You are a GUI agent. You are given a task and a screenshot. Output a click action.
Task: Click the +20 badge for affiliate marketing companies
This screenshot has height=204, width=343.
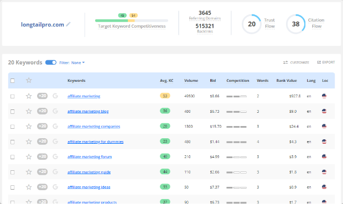[x=42, y=126]
